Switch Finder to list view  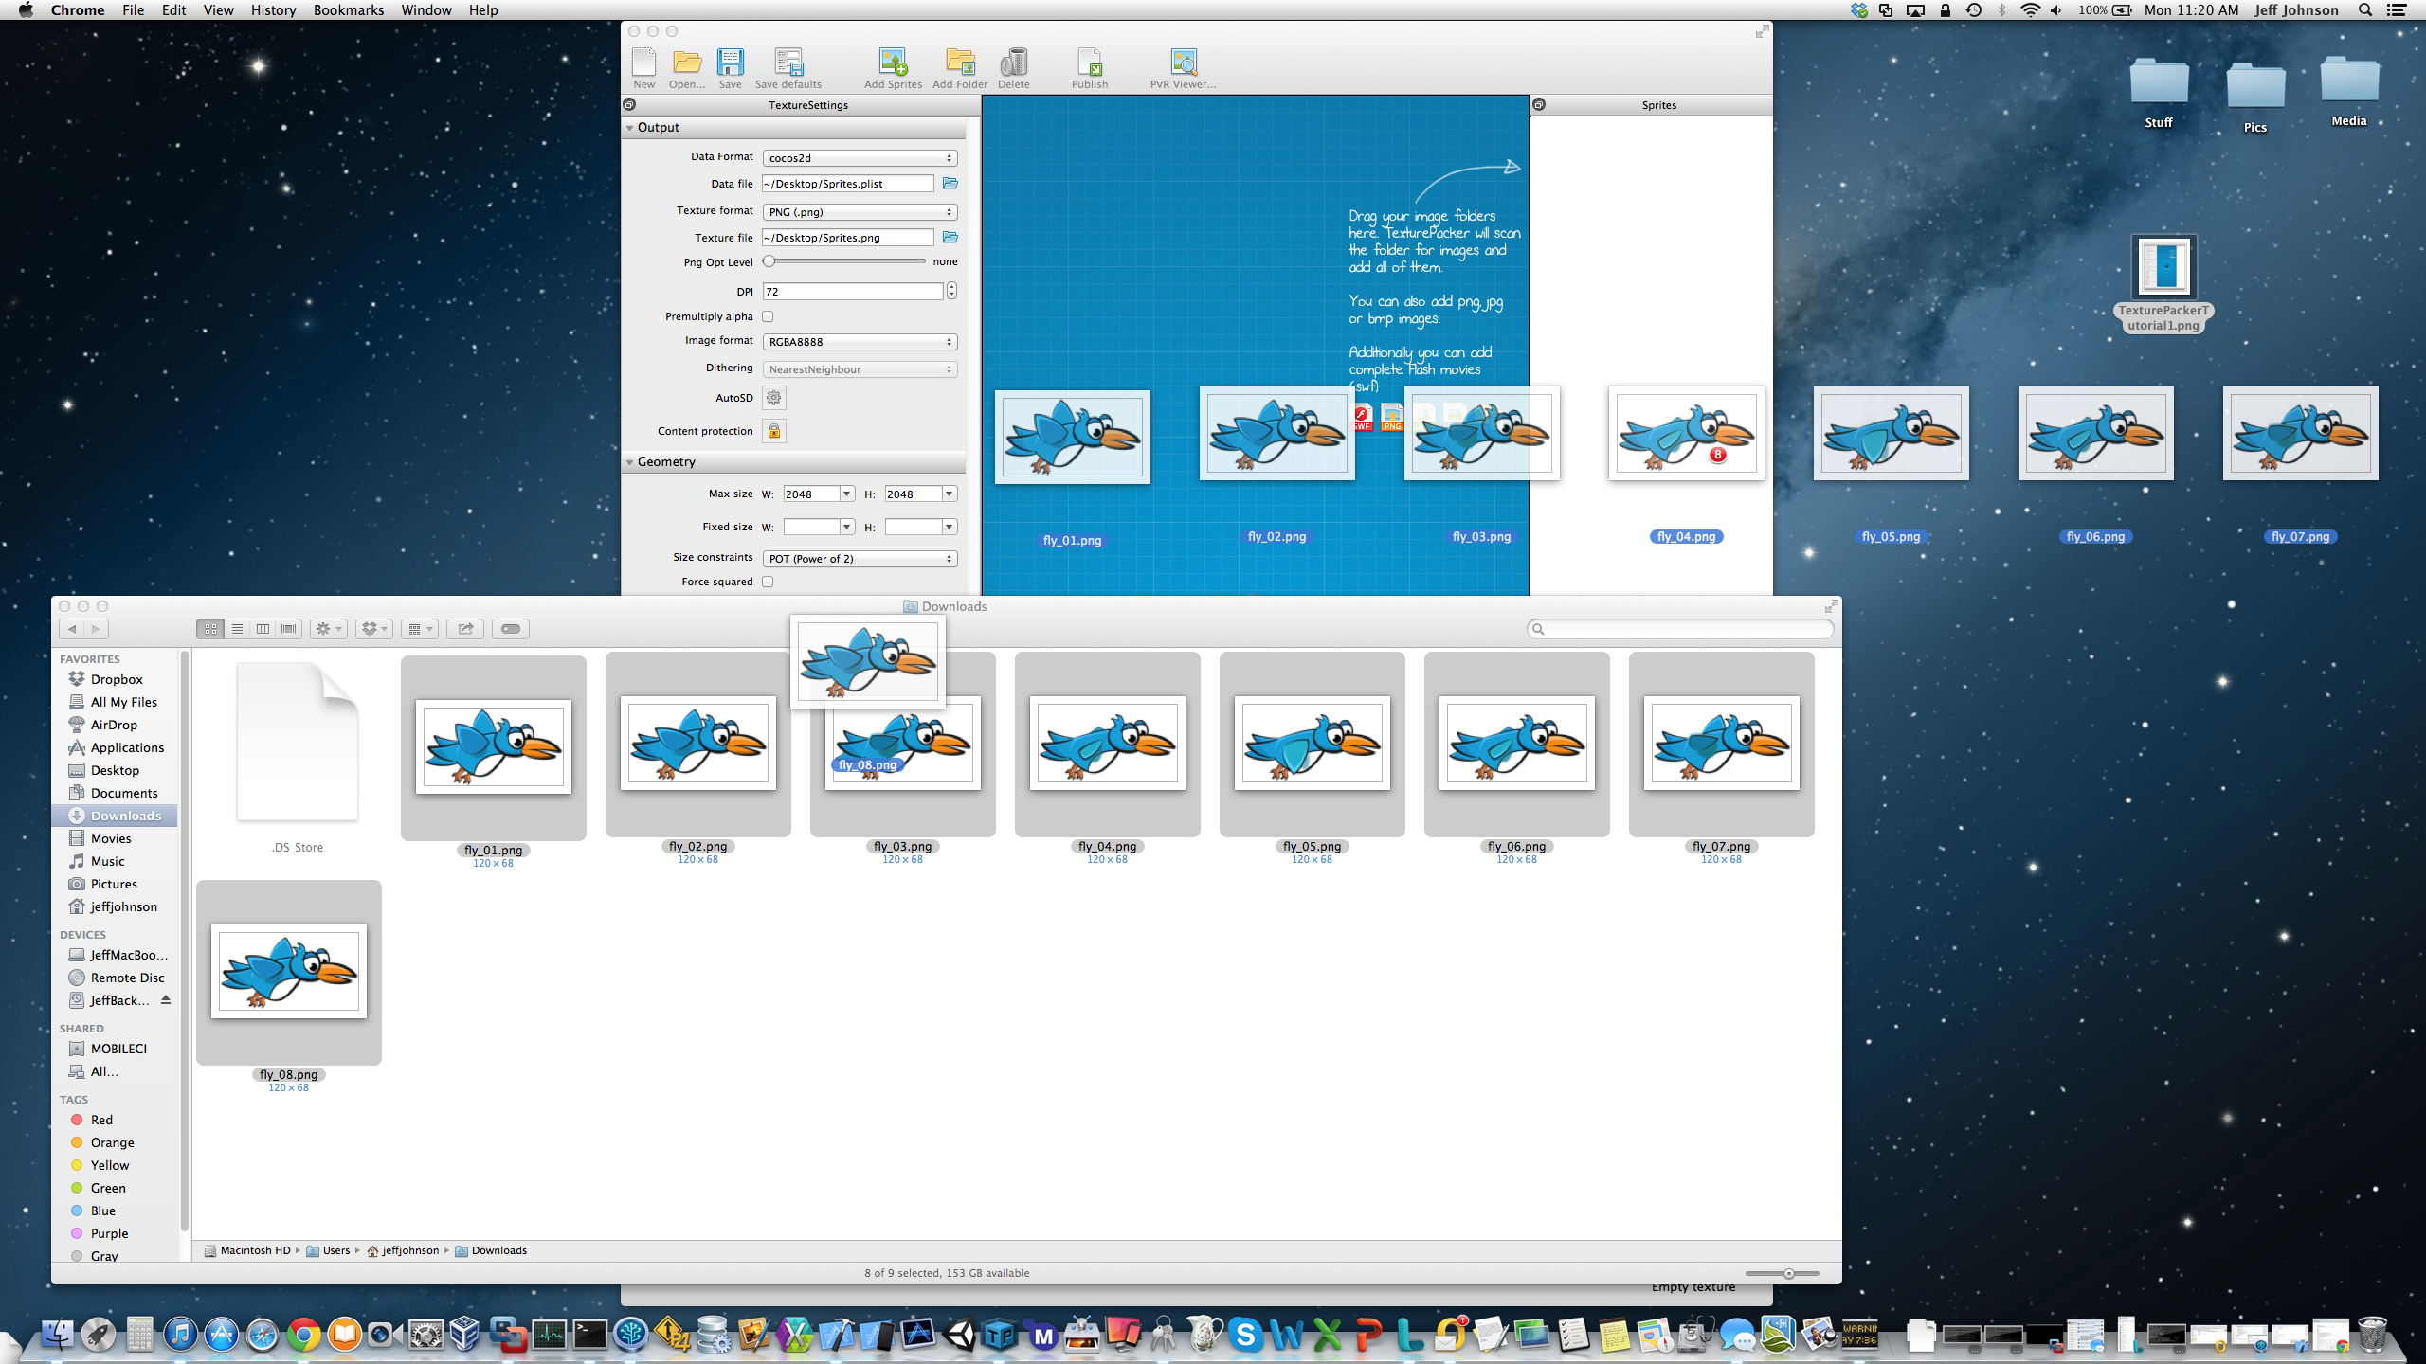(x=237, y=629)
